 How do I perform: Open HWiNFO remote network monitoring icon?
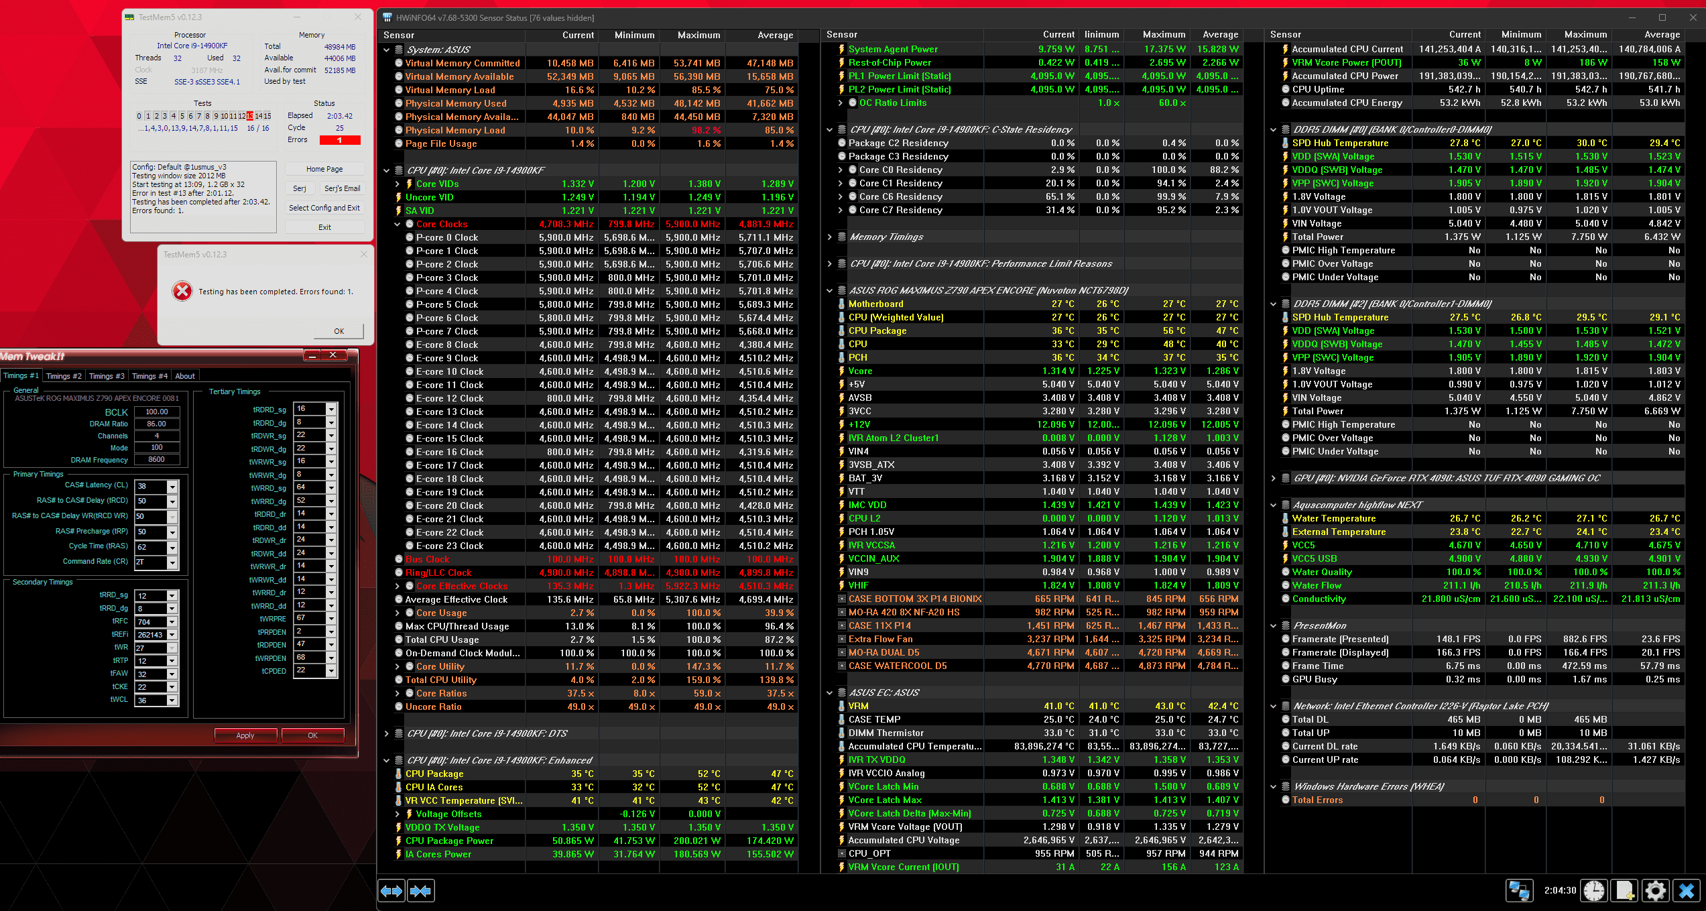[x=1519, y=891]
